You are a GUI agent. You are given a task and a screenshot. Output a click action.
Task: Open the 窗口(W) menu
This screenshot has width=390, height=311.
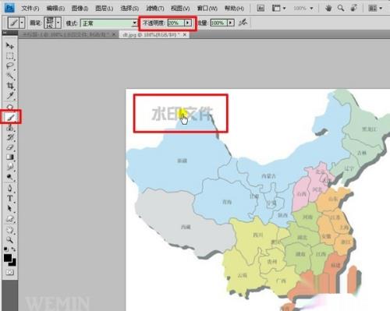tap(207, 9)
